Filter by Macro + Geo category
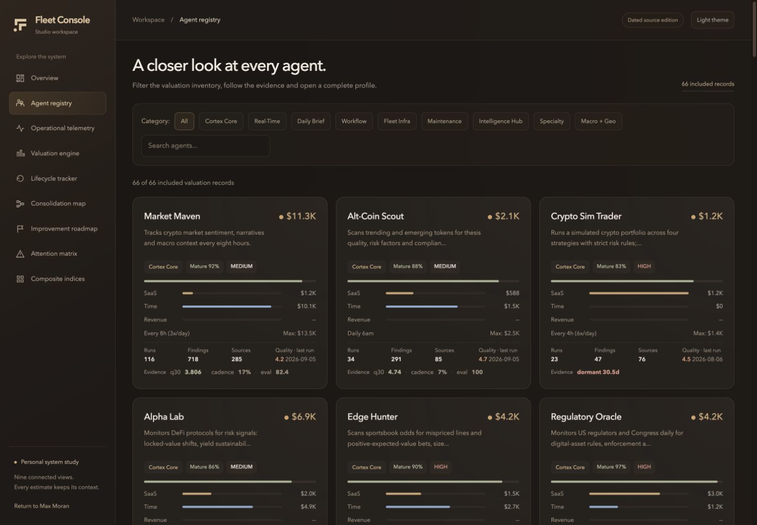Viewport: 757px width, 525px height. pyautogui.click(x=598, y=121)
